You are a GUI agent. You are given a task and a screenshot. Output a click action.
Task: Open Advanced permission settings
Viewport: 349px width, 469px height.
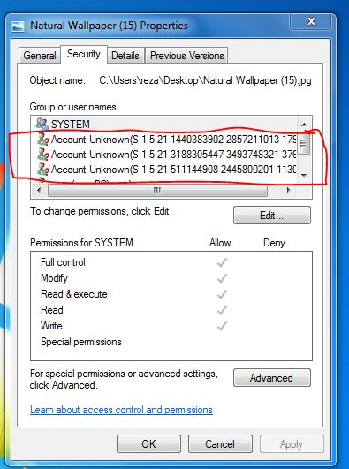click(x=272, y=378)
